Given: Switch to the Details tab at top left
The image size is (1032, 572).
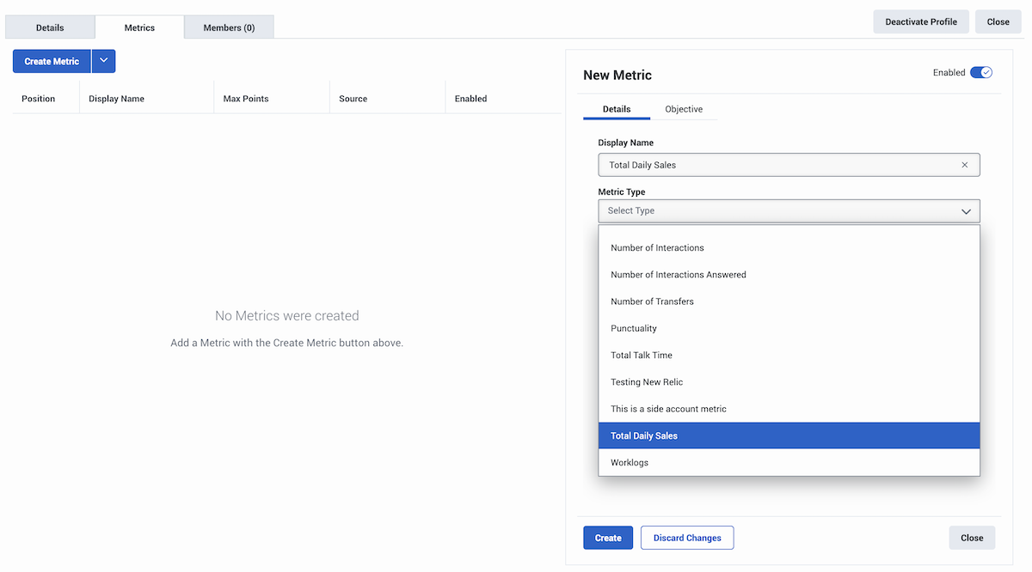Looking at the screenshot, I should pos(49,27).
